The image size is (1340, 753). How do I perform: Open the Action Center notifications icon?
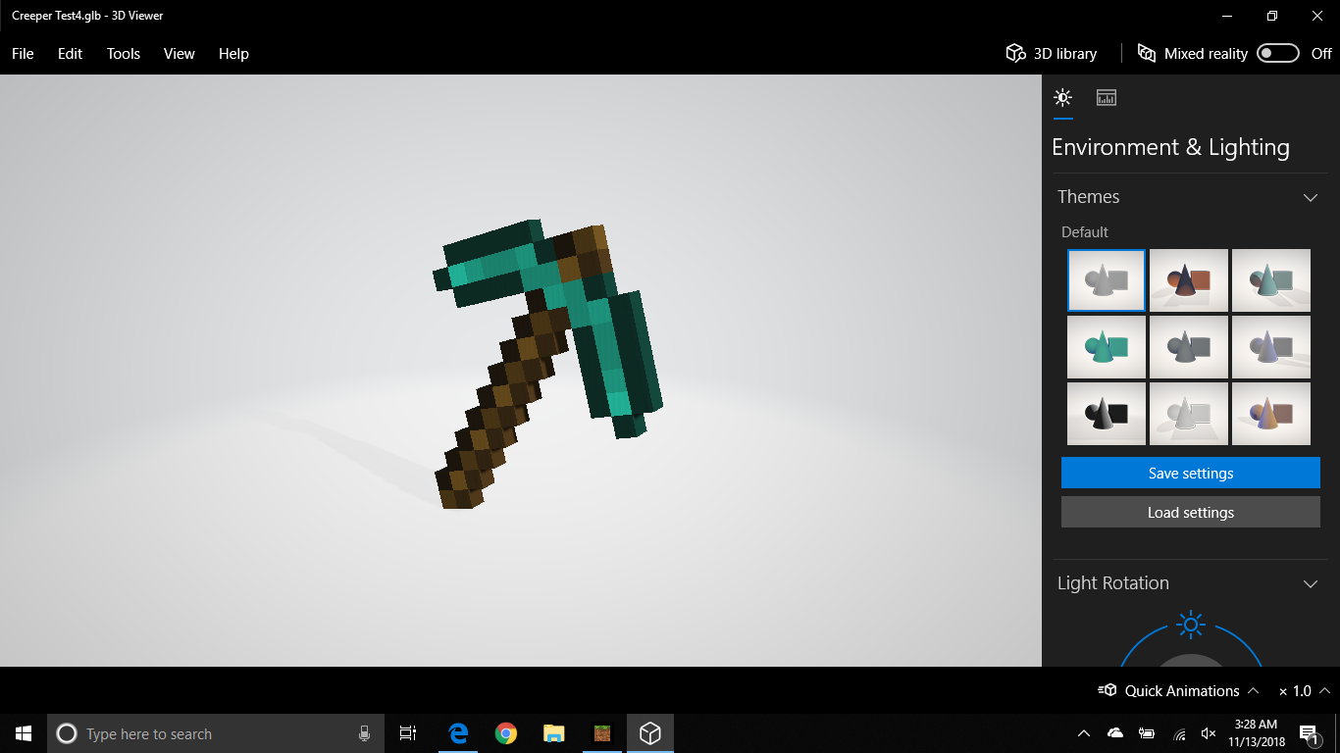point(1309,733)
